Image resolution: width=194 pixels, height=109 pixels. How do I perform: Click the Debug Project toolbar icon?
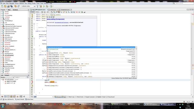pos(47,6)
